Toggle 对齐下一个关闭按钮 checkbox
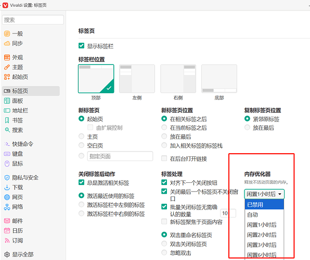The image size is (310, 260). coord(164,182)
